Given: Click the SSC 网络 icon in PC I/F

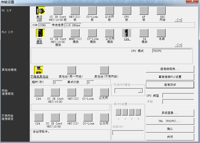Looking at the screenshot, I should click(161, 11).
